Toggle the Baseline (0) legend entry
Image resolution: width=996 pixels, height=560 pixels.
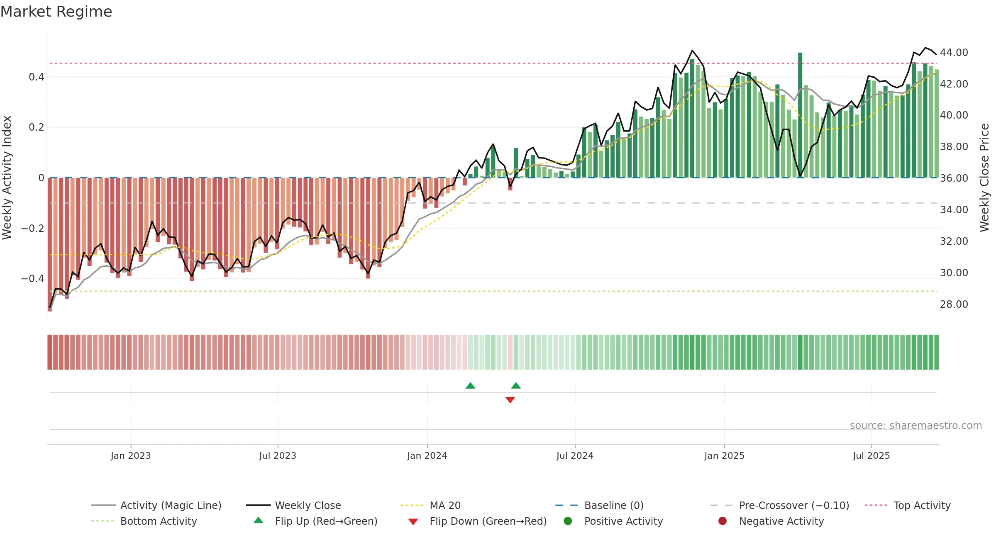[x=599, y=505]
